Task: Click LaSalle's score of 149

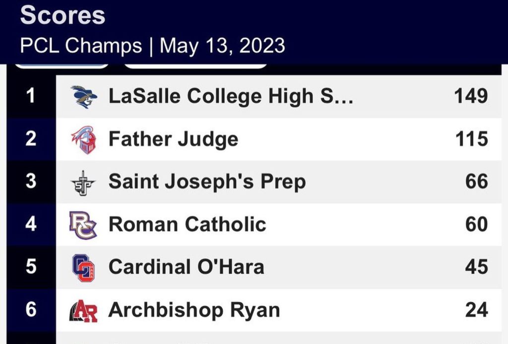Action: click(471, 96)
